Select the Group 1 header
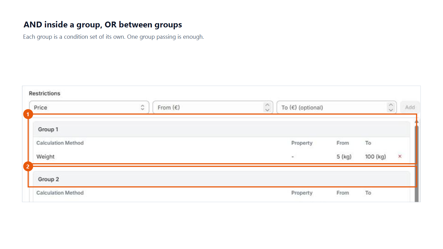Viewport: 443px width, 249px height. point(221,129)
